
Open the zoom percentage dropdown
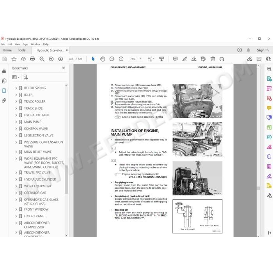tap(140, 59)
